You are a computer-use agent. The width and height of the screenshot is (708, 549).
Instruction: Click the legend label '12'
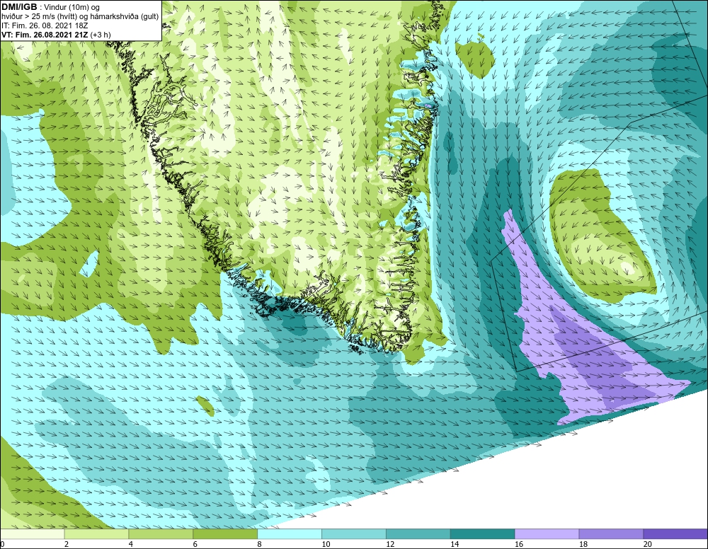[390, 544]
